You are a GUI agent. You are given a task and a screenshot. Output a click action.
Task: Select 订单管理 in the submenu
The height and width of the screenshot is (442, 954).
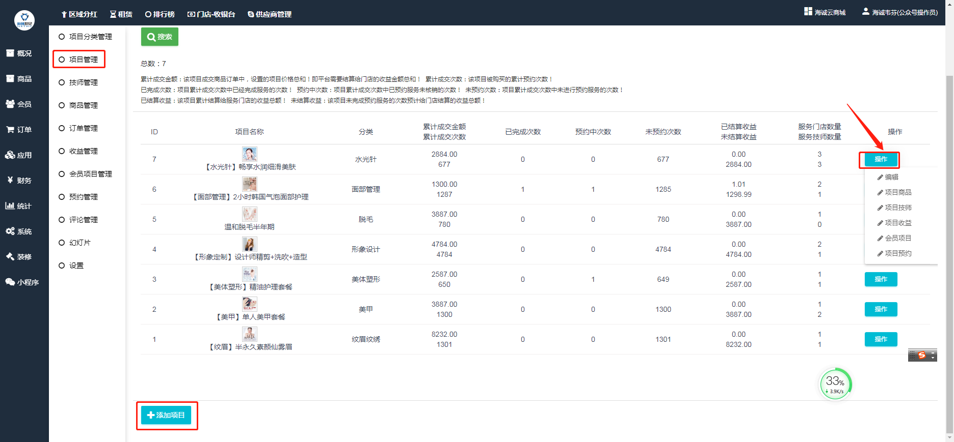(78, 128)
